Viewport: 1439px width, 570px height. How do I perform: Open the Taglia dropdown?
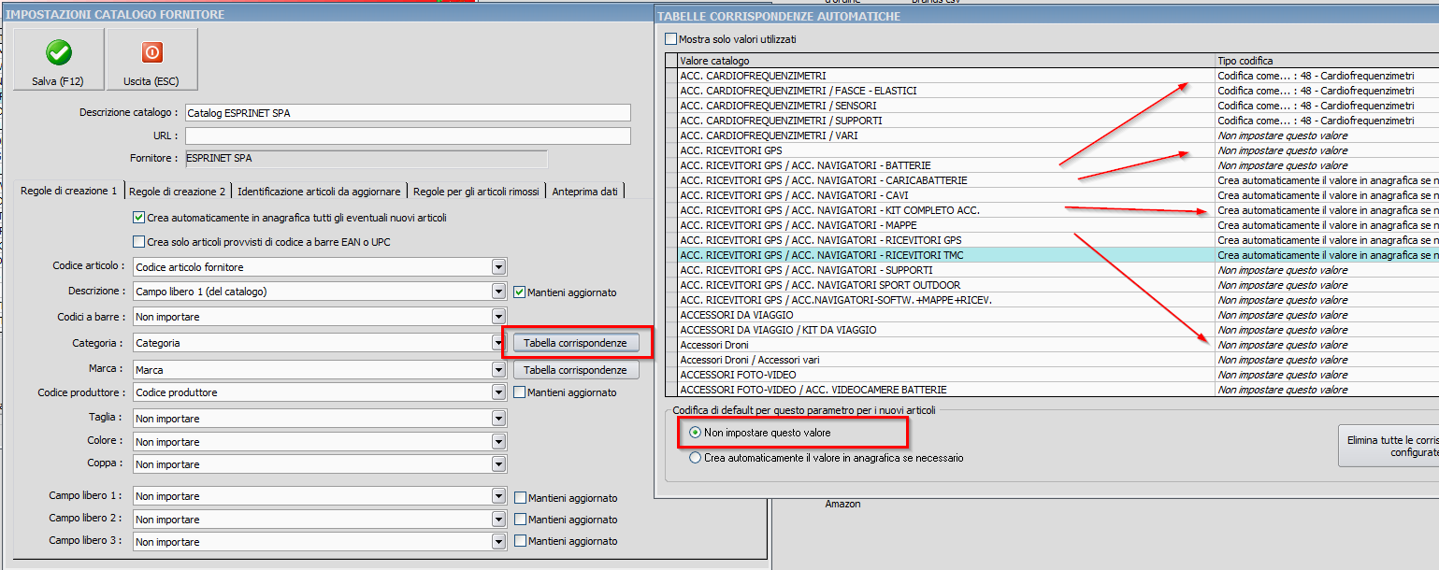pos(499,419)
